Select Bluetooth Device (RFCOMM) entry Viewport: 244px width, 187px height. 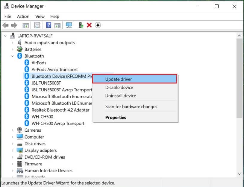[62, 76]
